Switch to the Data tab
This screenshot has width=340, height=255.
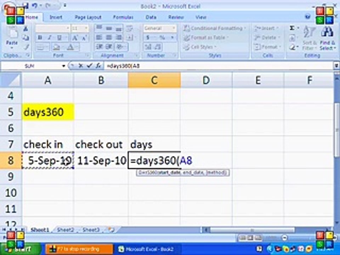[151, 17]
